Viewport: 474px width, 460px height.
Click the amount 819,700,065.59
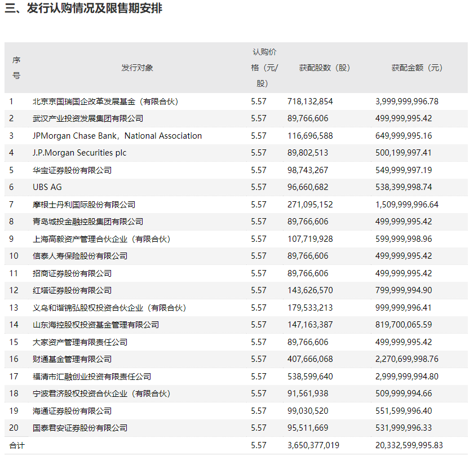click(x=404, y=325)
